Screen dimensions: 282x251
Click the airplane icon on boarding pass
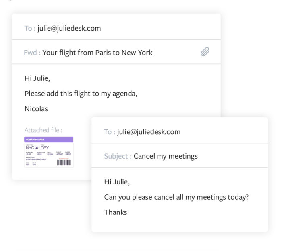[37, 148]
